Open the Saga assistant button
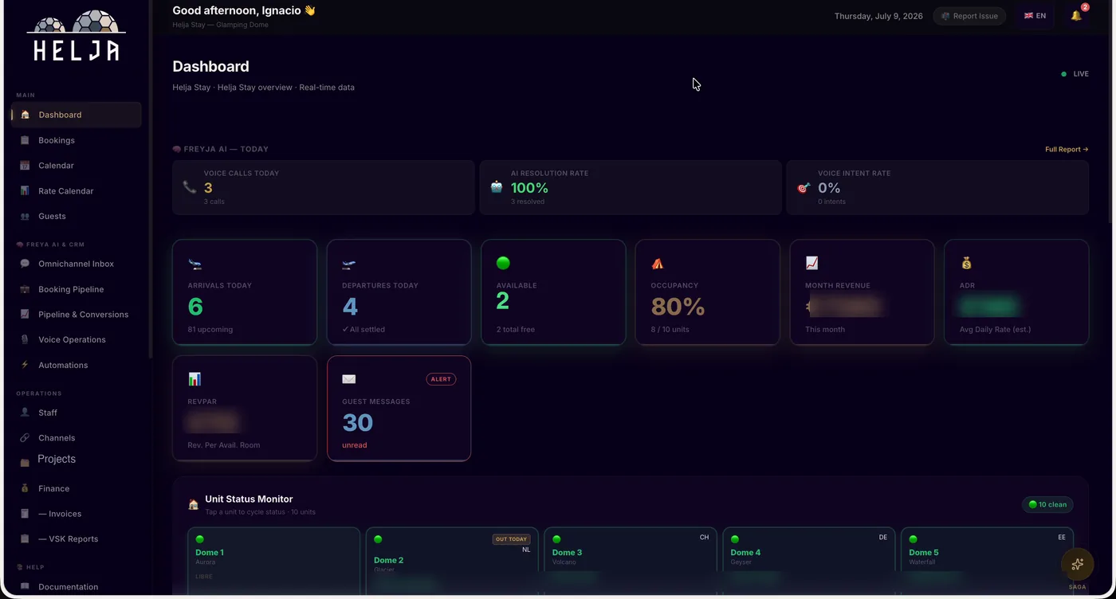Viewport: 1116px width, 599px height. pos(1077,564)
